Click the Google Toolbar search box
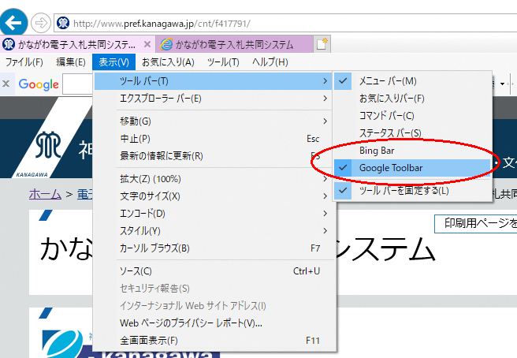This screenshot has width=517, height=358. point(78,84)
